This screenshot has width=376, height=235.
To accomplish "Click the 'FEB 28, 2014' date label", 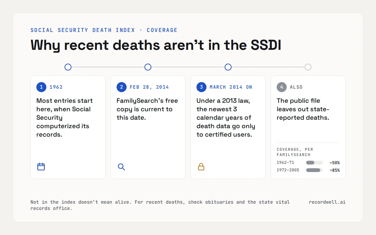I will pos(149,87).
